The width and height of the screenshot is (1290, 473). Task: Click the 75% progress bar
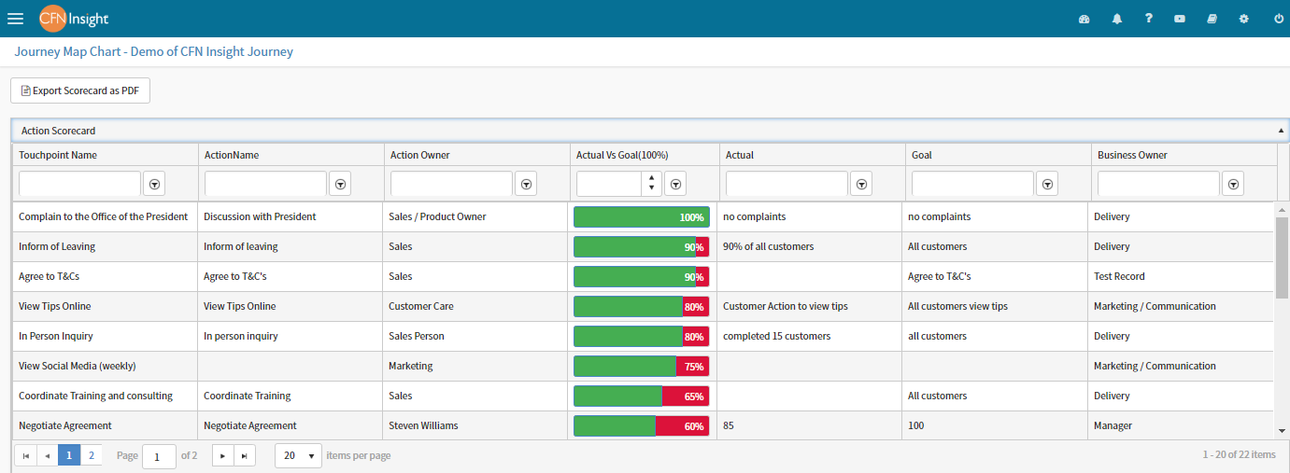(642, 366)
